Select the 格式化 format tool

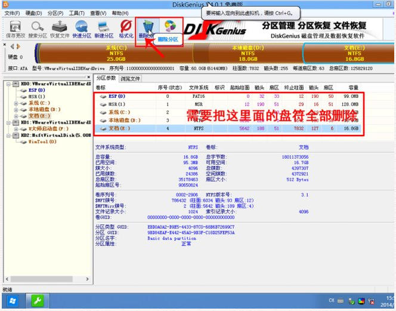(126, 30)
